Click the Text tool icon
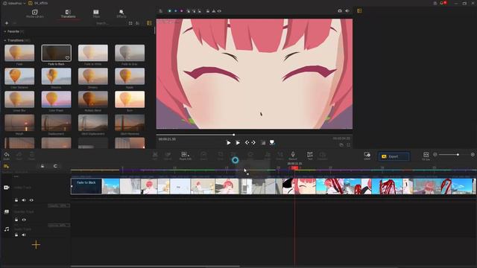The height and width of the screenshot is (268, 477). coord(310,156)
